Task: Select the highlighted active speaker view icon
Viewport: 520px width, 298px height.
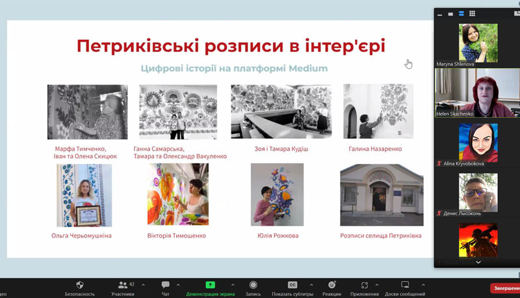Action: 461,14
